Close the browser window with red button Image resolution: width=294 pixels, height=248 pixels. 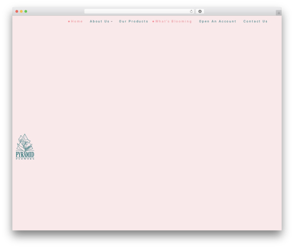coord(17,11)
